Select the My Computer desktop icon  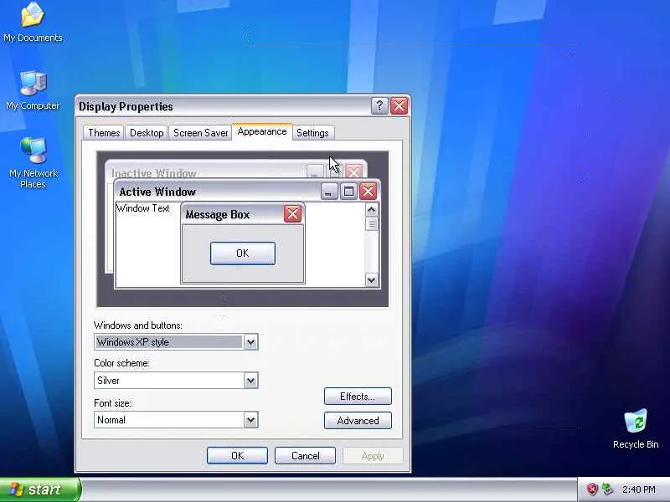tap(33, 90)
